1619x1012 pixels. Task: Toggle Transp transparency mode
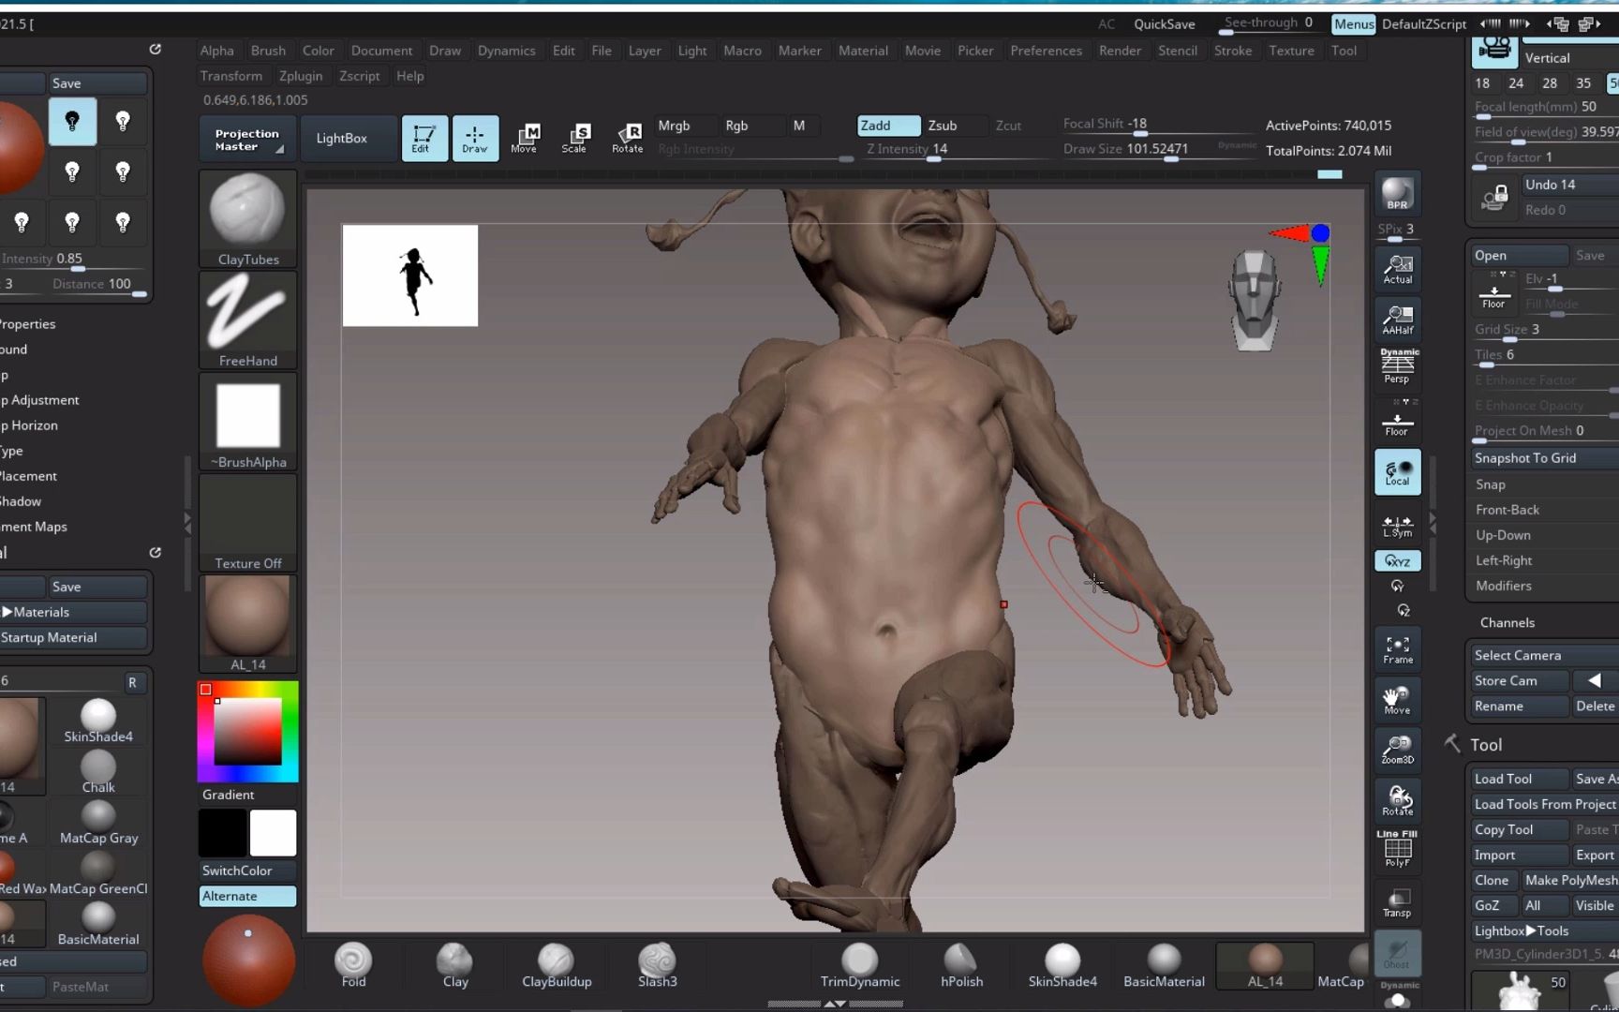[1397, 902]
